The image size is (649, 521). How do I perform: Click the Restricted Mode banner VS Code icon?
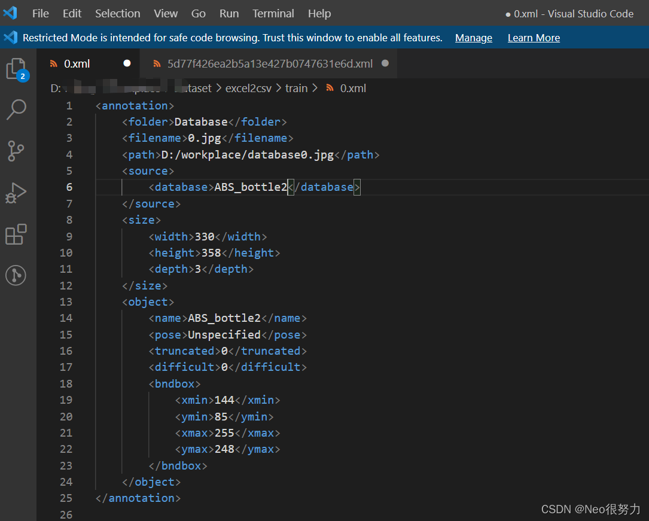10,38
